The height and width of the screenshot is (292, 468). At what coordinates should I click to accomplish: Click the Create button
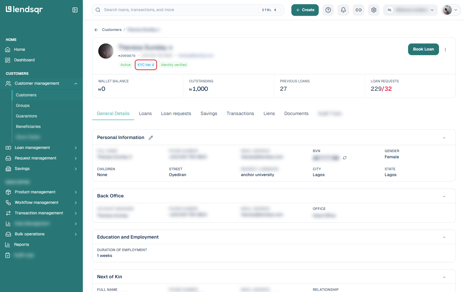click(x=305, y=10)
